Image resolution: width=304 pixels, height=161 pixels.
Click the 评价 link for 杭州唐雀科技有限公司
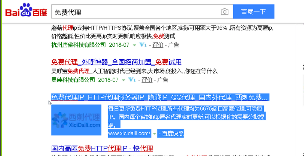click(158, 45)
